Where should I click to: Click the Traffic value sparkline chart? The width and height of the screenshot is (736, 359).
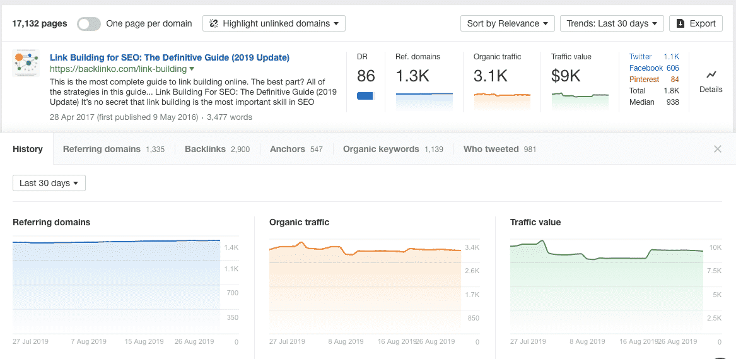[580, 102]
